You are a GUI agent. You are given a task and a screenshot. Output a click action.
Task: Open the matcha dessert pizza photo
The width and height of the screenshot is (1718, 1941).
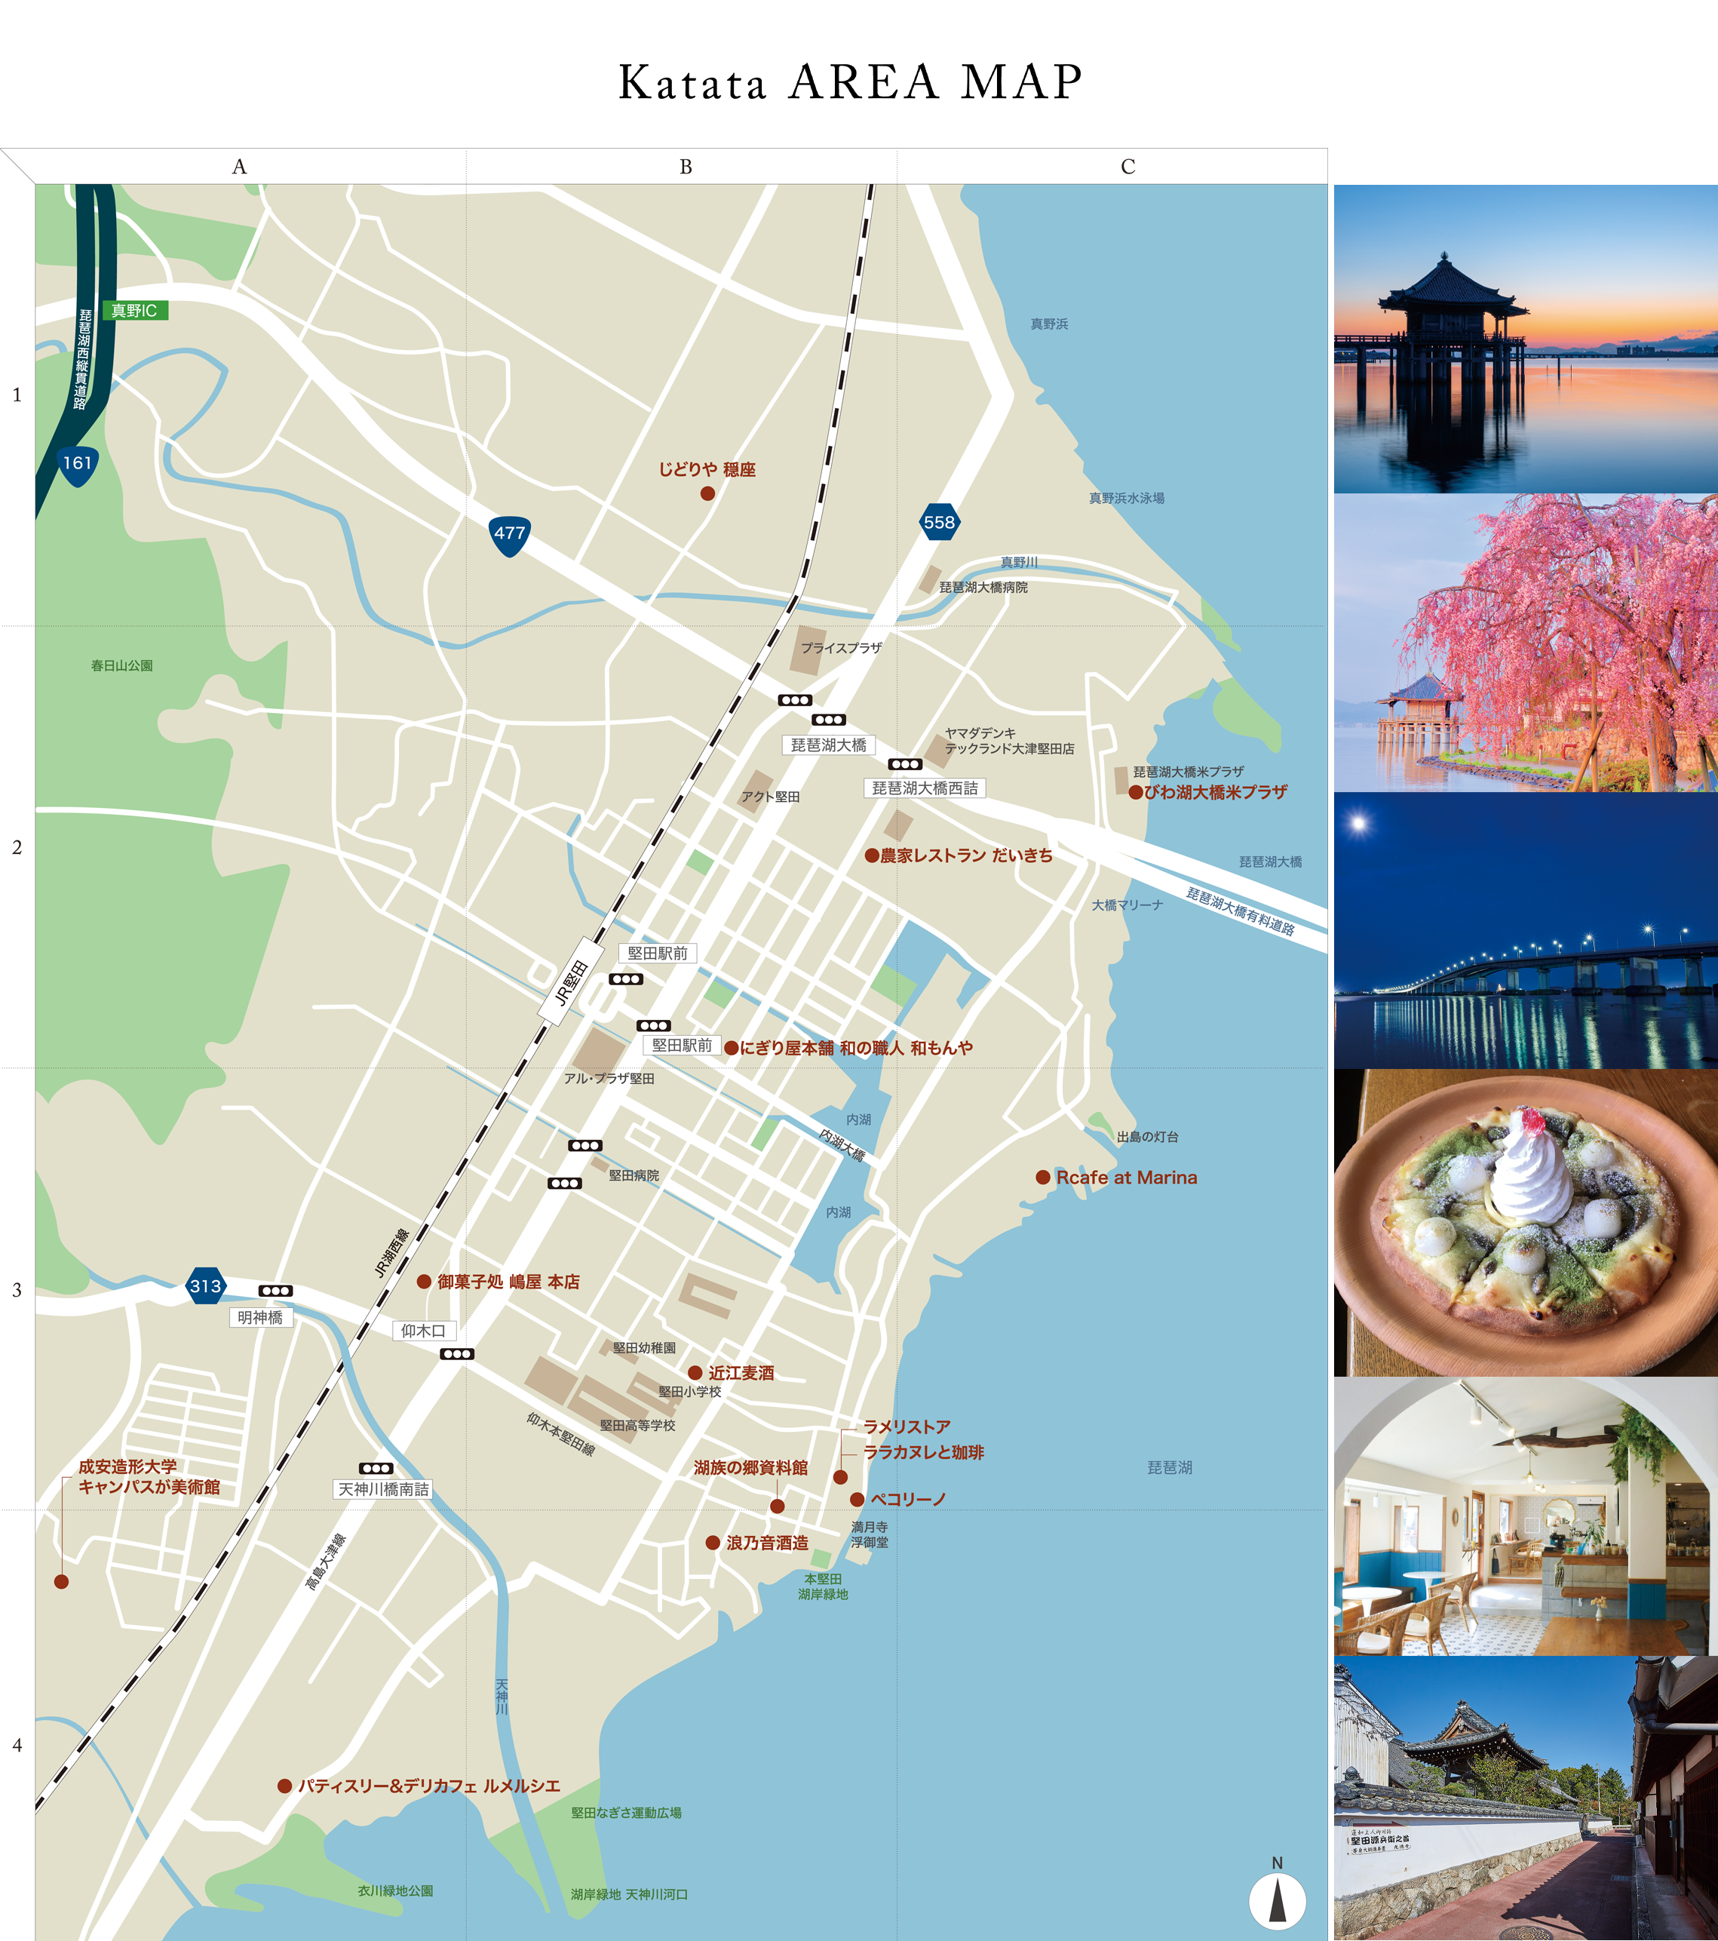click(1526, 1222)
